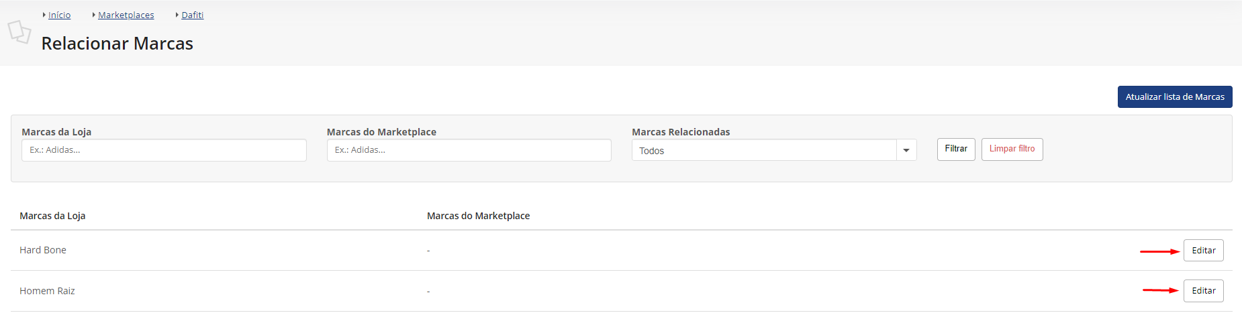This screenshot has width=1242, height=313.
Task: Open the Início breadcrumb link
Action: (x=59, y=15)
